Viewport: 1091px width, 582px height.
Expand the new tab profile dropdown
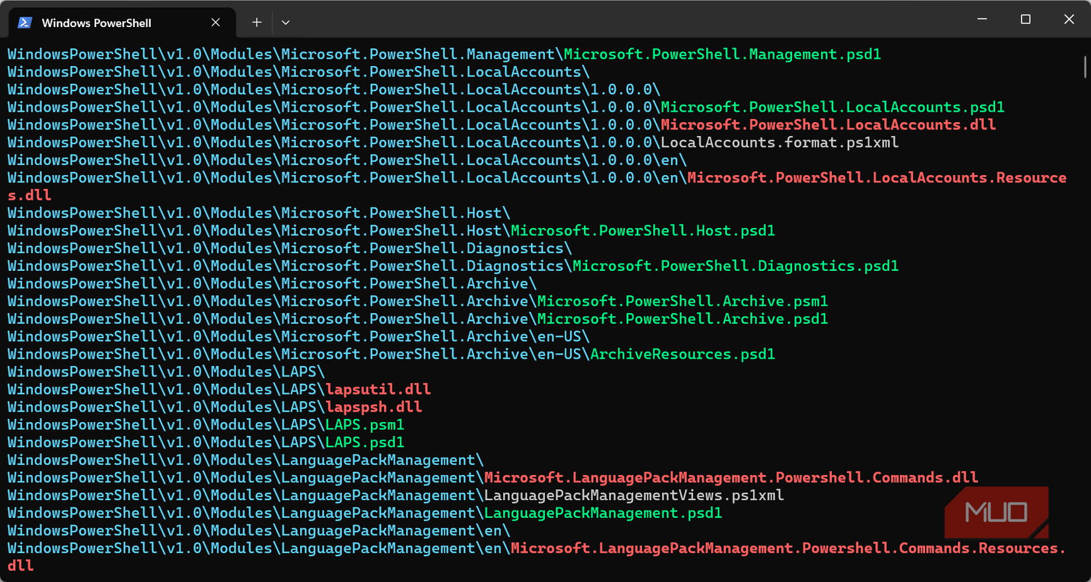(x=286, y=22)
